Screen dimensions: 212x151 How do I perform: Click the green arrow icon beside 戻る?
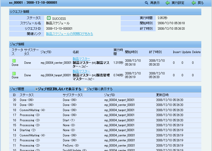(193, 3)
